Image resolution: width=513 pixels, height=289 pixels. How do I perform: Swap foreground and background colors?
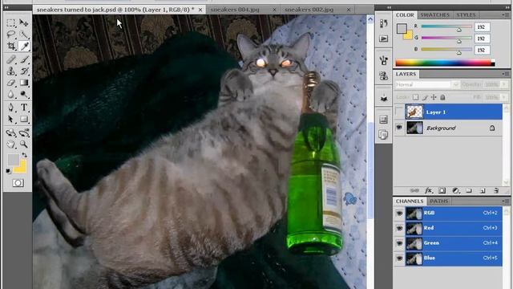[x=25, y=155]
